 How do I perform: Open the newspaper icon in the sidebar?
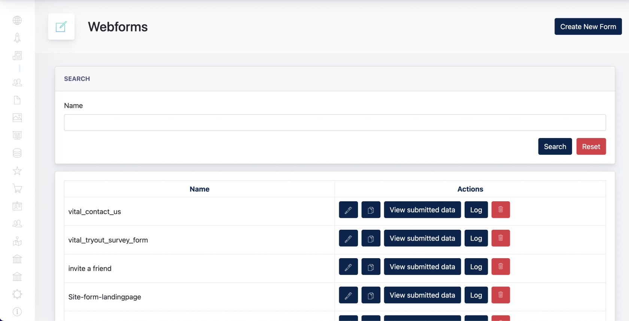click(17, 56)
